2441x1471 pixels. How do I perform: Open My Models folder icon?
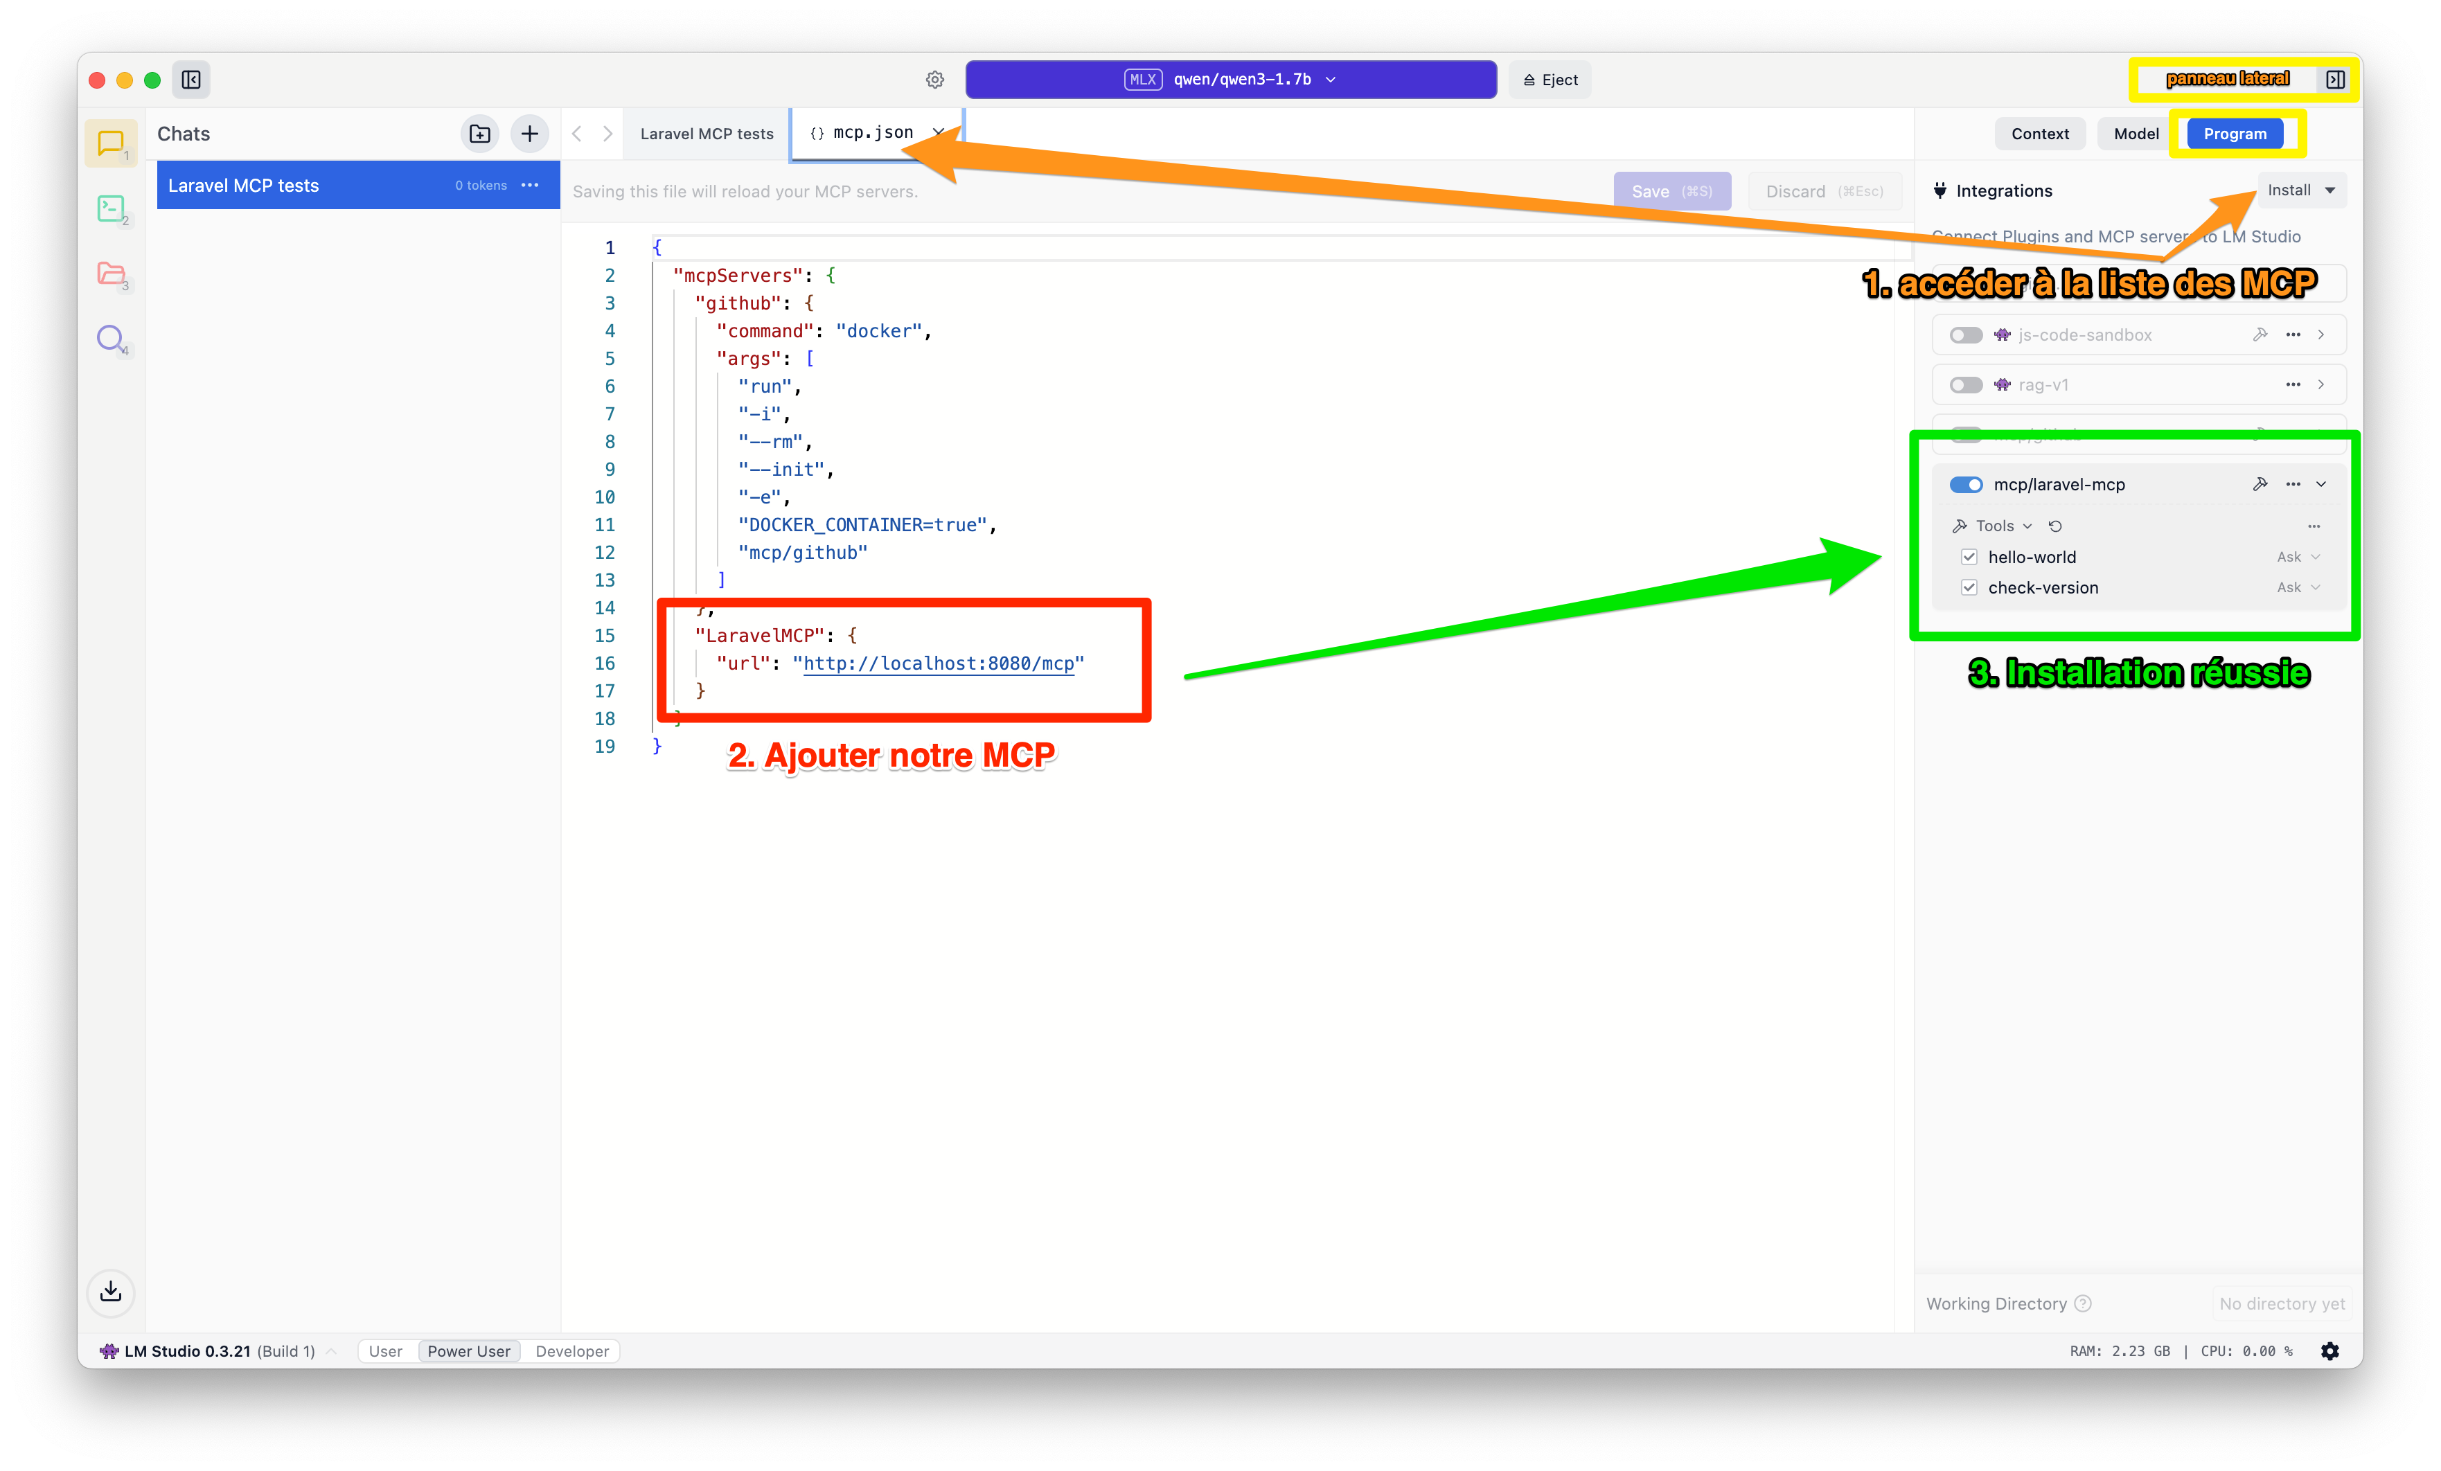pyautogui.click(x=111, y=274)
